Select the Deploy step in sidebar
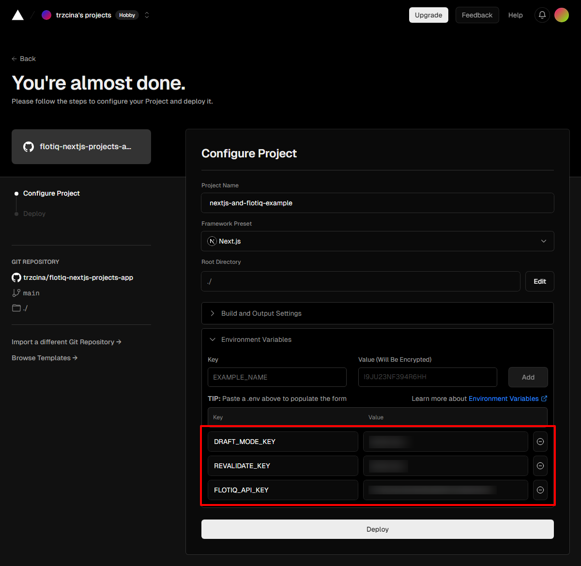Image resolution: width=581 pixels, height=566 pixels. (x=34, y=214)
